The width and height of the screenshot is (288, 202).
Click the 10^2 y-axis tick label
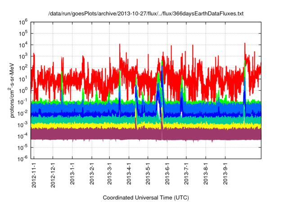23,68
